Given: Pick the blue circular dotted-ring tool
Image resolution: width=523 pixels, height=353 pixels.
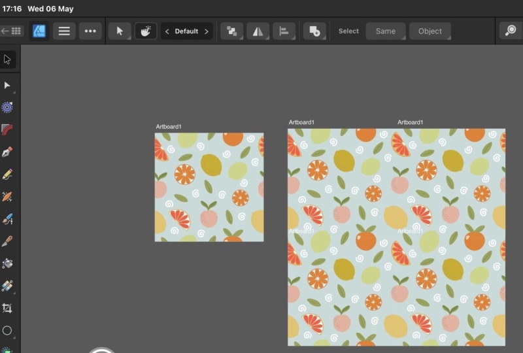Looking at the screenshot, I should [7, 107].
